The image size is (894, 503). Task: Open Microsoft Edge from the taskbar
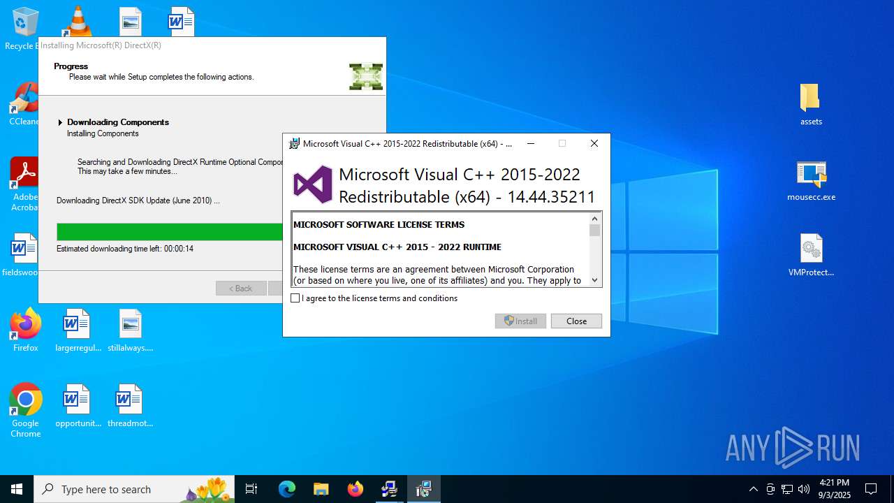(x=287, y=489)
